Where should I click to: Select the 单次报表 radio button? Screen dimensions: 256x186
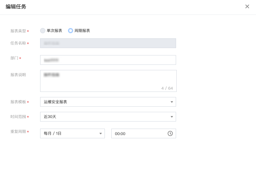[43, 31]
